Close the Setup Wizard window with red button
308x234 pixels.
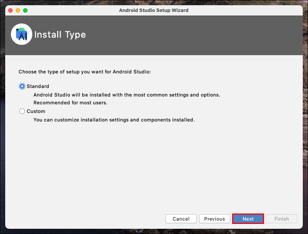10,10
